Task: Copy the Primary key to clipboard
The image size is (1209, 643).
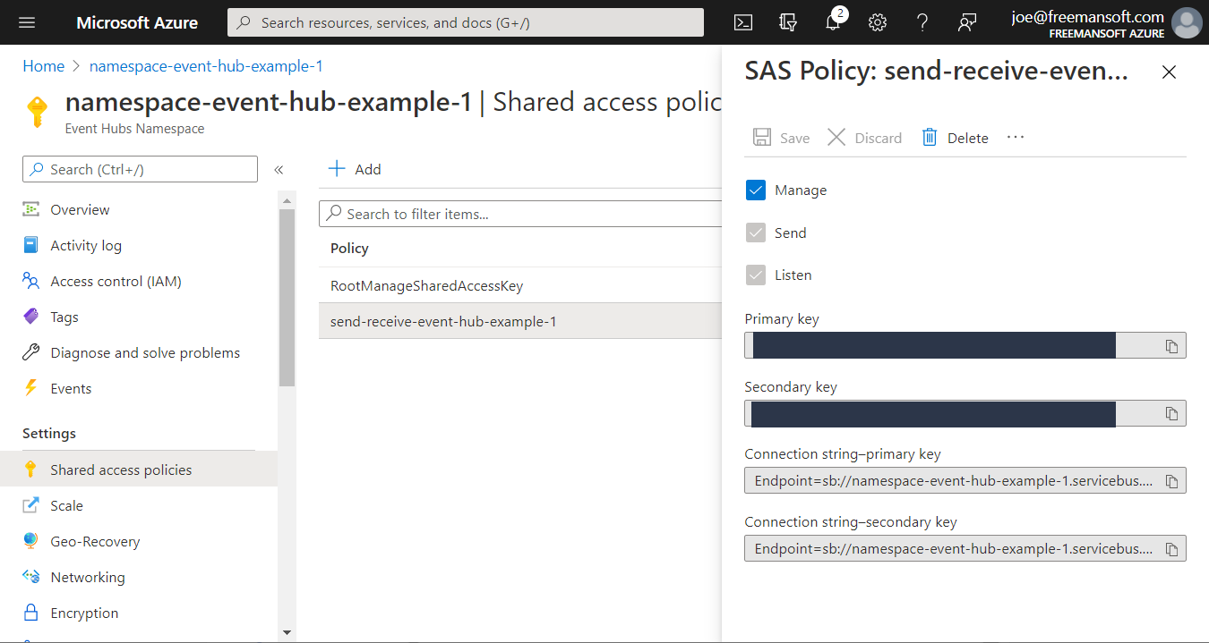Action: click(x=1171, y=345)
